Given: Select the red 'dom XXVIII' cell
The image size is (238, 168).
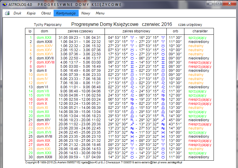Looking at the screenshot, I should (x=46, y=62).
